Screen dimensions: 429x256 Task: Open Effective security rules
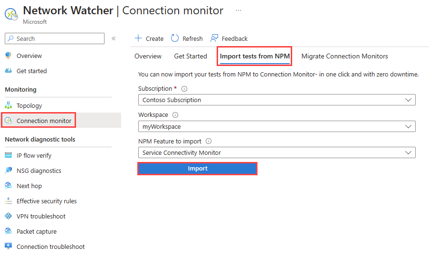[x=47, y=201]
